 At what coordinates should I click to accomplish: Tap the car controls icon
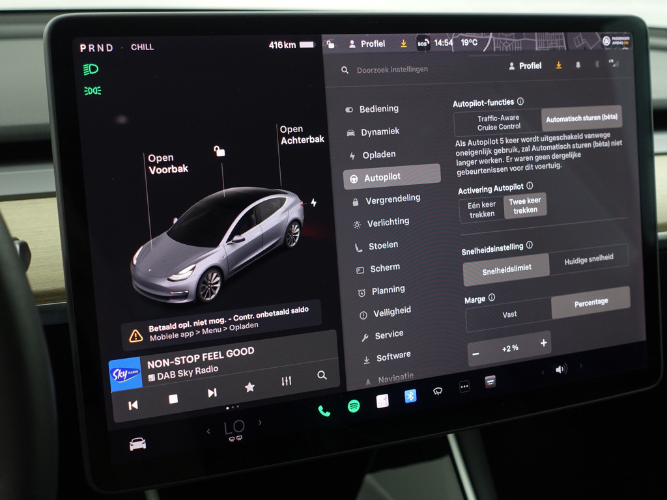[137, 444]
